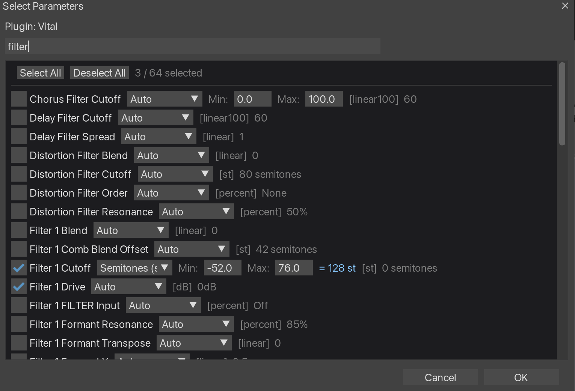Open the Filter 1 Drive Auto dropdown
The image size is (575, 391).
(x=128, y=286)
